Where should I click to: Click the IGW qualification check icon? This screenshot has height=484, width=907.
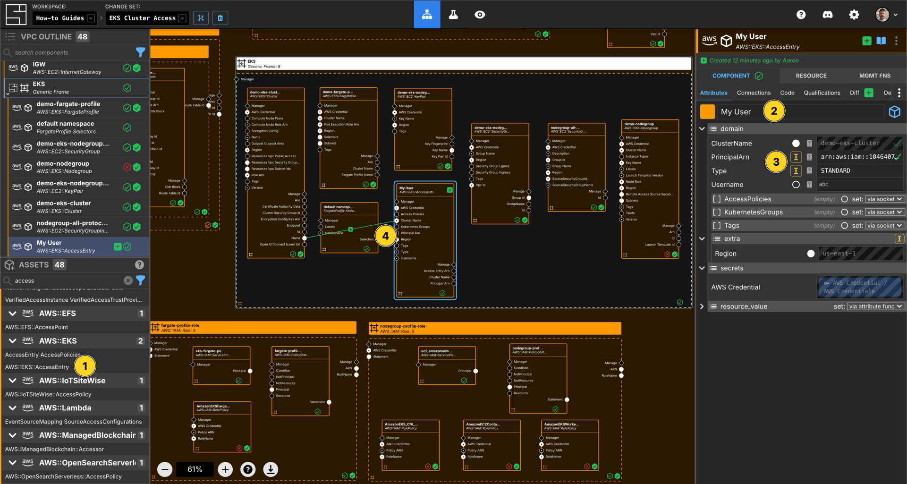[x=127, y=68]
